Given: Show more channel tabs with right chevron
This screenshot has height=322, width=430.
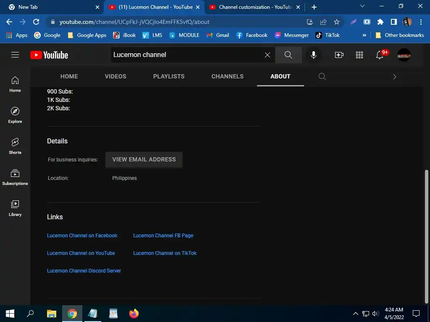Looking at the screenshot, I should point(395,77).
